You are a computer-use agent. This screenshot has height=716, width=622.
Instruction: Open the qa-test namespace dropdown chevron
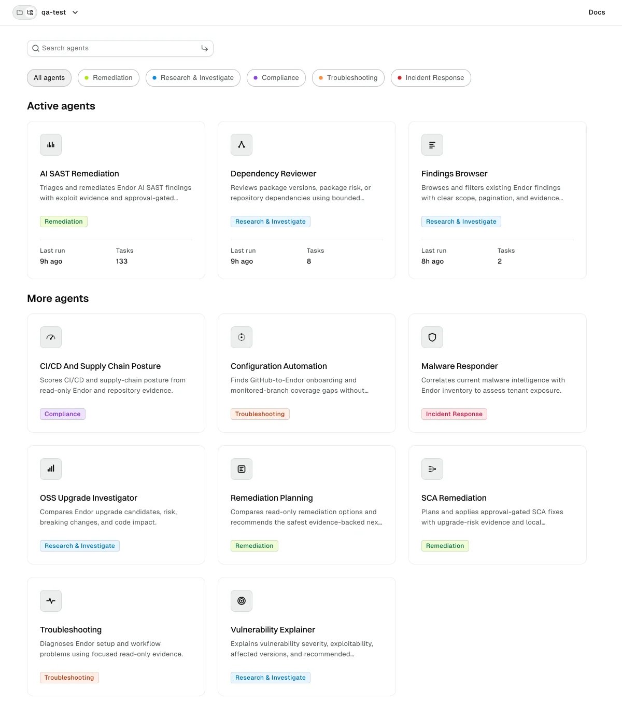(x=75, y=12)
